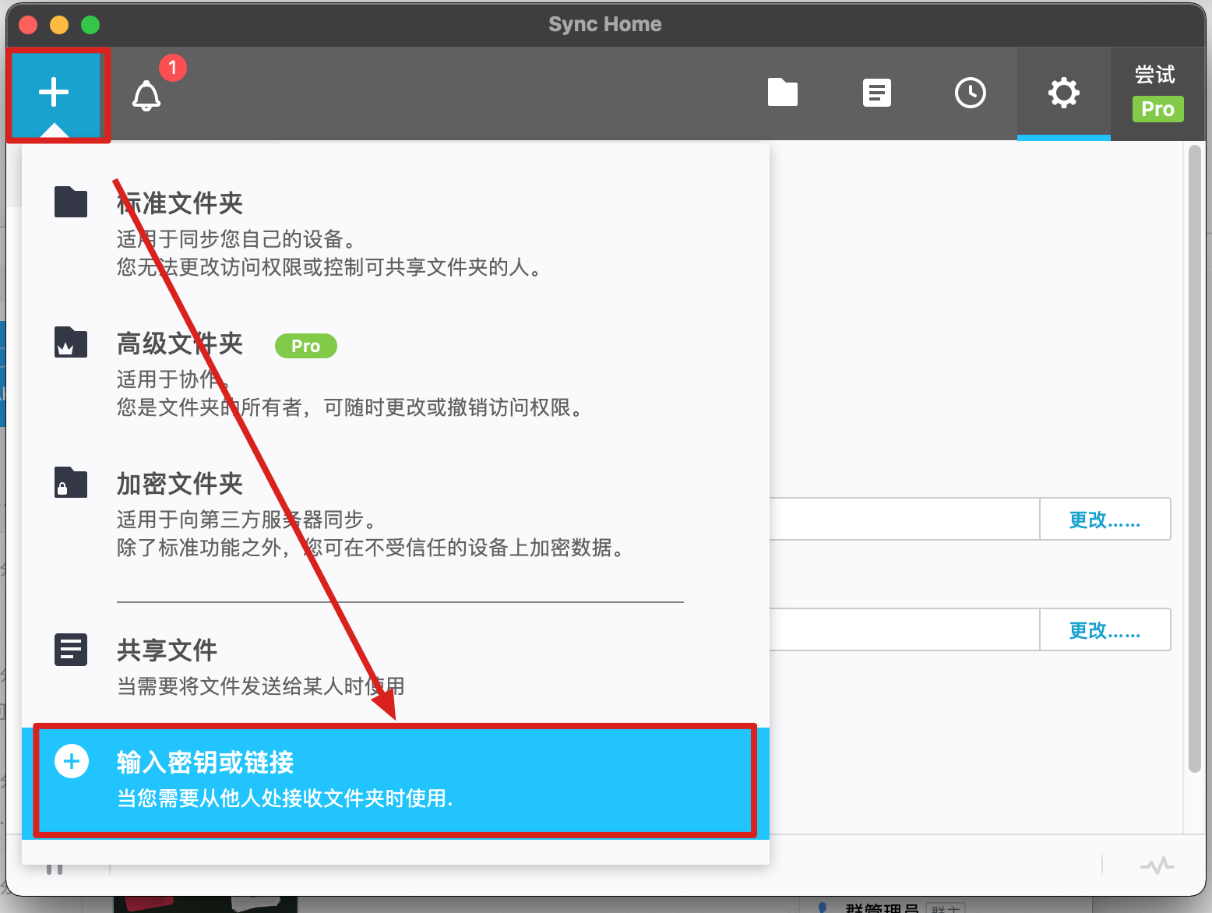The width and height of the screenshot is (1212, 913).
Task: Choose the Share file (共享文件) option
Action: 167,650
